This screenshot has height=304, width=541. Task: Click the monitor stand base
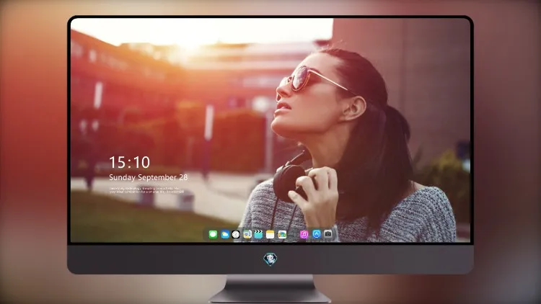pyautogui.click(x=270, y=289)
